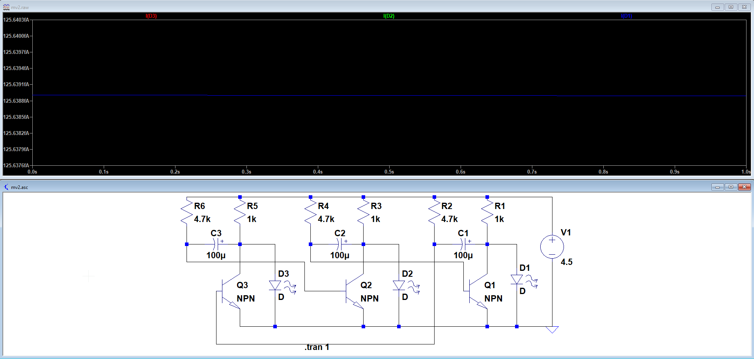This screenshot has height=359, width=754.
Task: Select the NPN transistor Q1 symbol
Action: pos(478,291)
